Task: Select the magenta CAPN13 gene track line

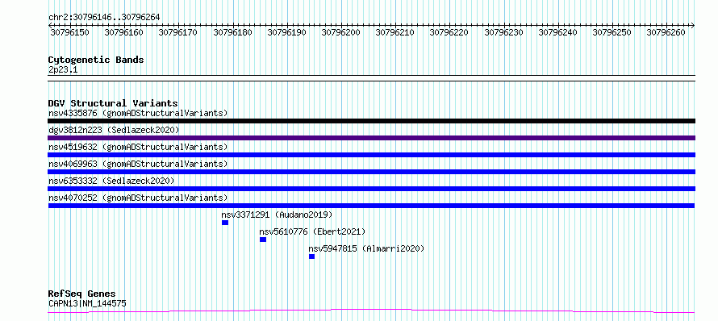Action: coord(371,311)
